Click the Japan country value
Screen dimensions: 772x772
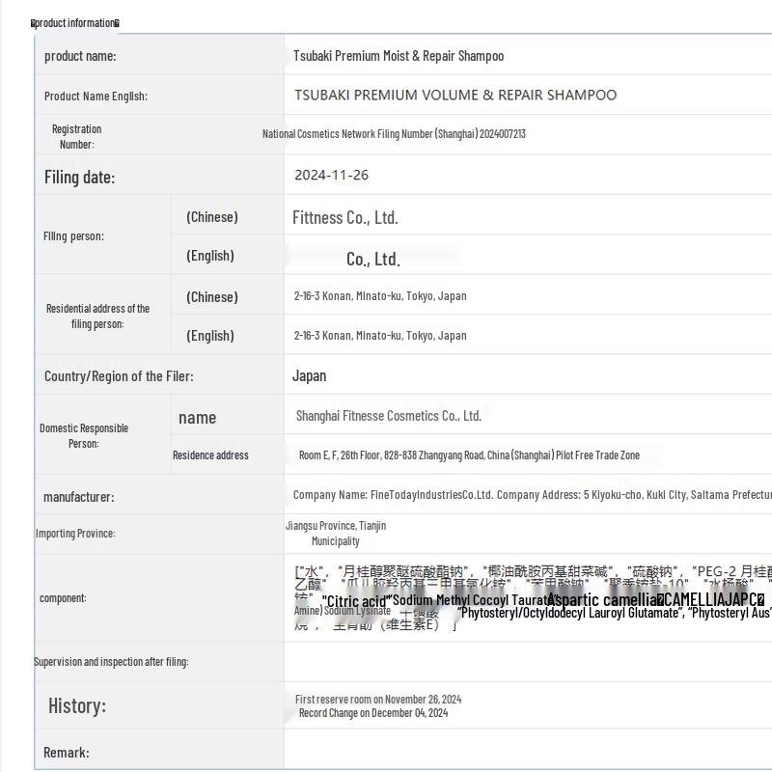(309, 376)
